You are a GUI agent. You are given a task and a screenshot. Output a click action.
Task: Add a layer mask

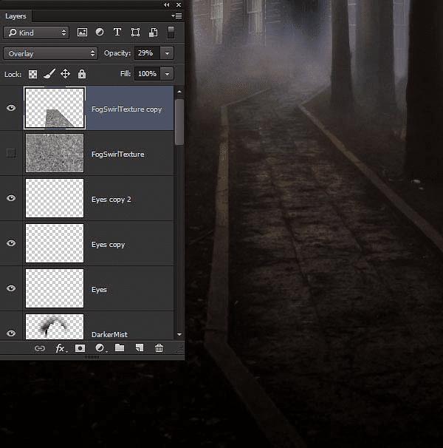pyautogui.click(x=80, y=348)
